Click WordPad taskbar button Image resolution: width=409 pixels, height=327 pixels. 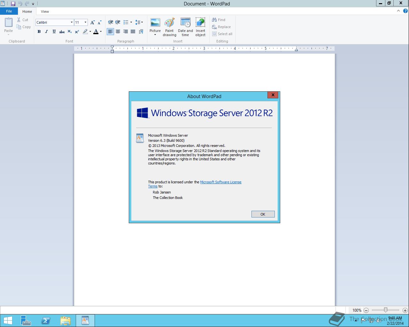tap(85, 321)
